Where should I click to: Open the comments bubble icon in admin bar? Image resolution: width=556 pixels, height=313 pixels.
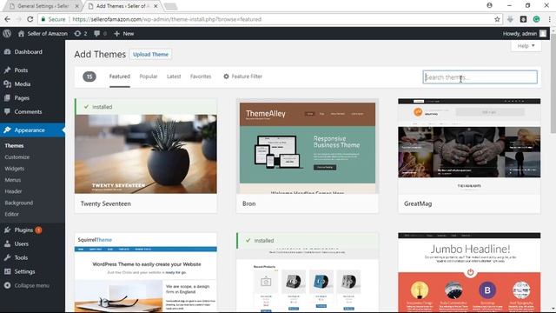click(x=96, y=34)
